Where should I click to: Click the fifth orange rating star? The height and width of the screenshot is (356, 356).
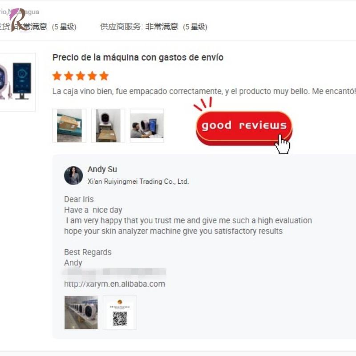click(x=104, y=76)
